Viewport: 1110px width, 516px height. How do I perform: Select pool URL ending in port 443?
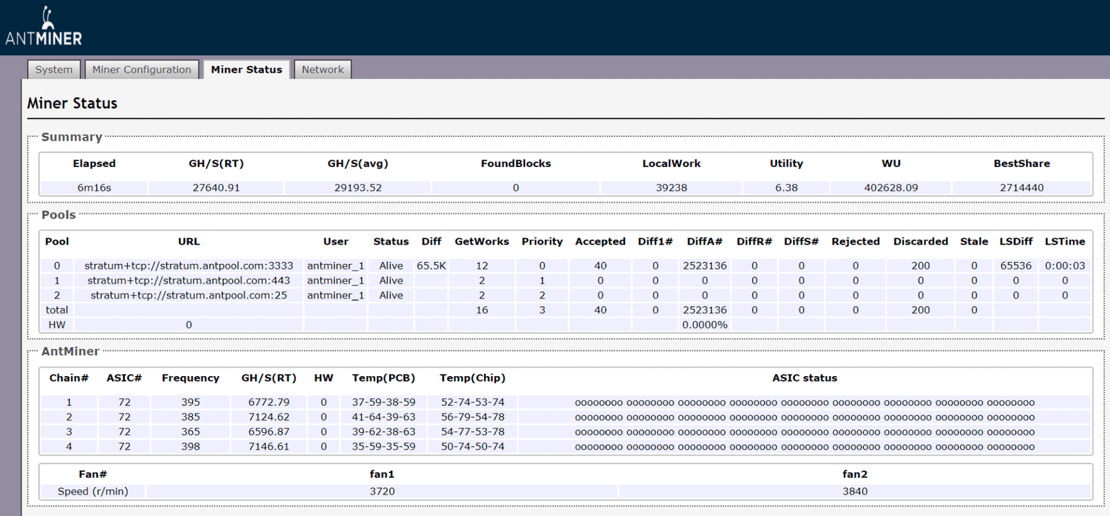click(189, 281)
